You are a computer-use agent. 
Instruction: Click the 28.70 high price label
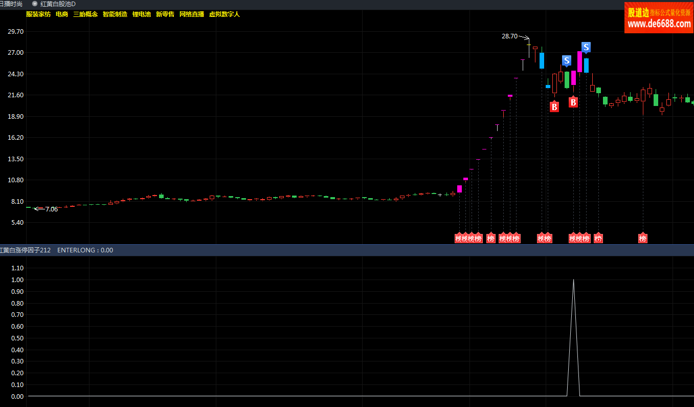click(x=509, y=36)
